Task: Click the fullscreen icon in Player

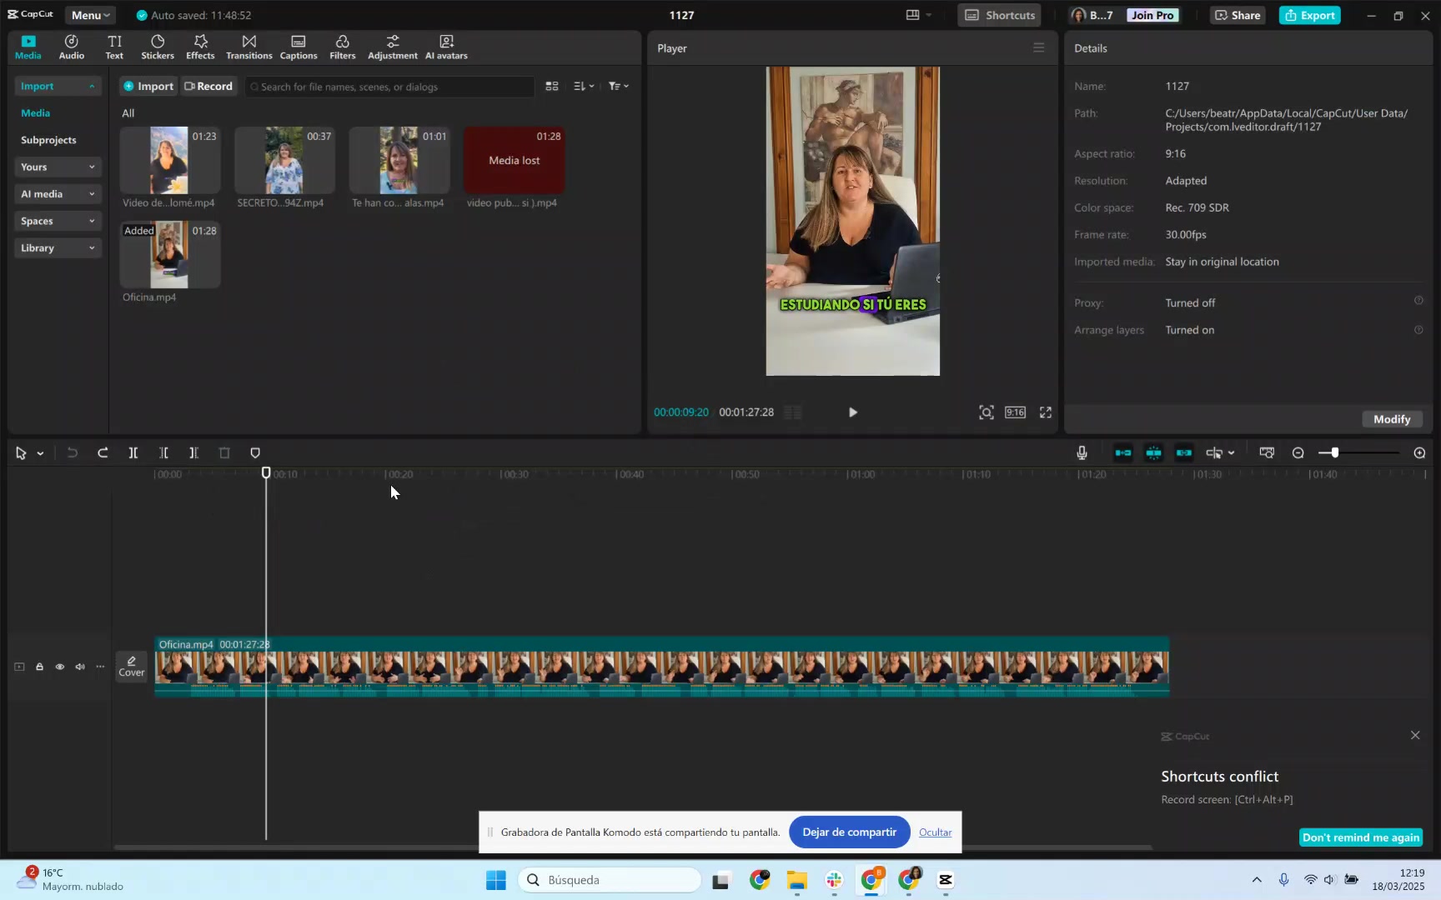Action: pos(1045,412)
